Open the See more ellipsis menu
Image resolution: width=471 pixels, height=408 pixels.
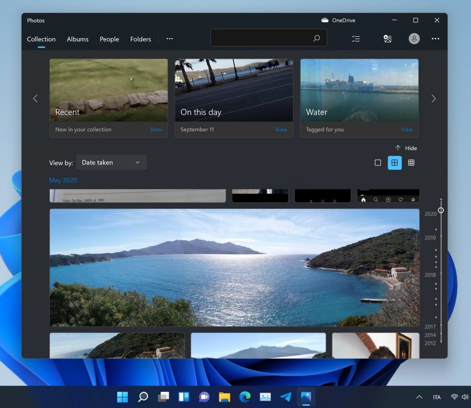pos(436,39)
